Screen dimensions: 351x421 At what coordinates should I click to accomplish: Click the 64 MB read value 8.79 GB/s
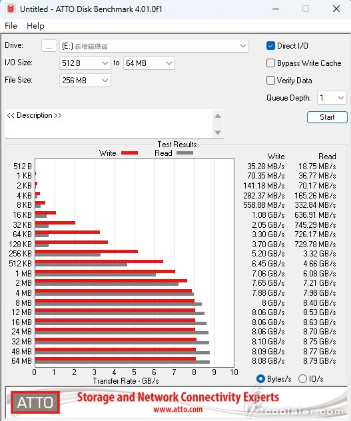tap(320, 361)
